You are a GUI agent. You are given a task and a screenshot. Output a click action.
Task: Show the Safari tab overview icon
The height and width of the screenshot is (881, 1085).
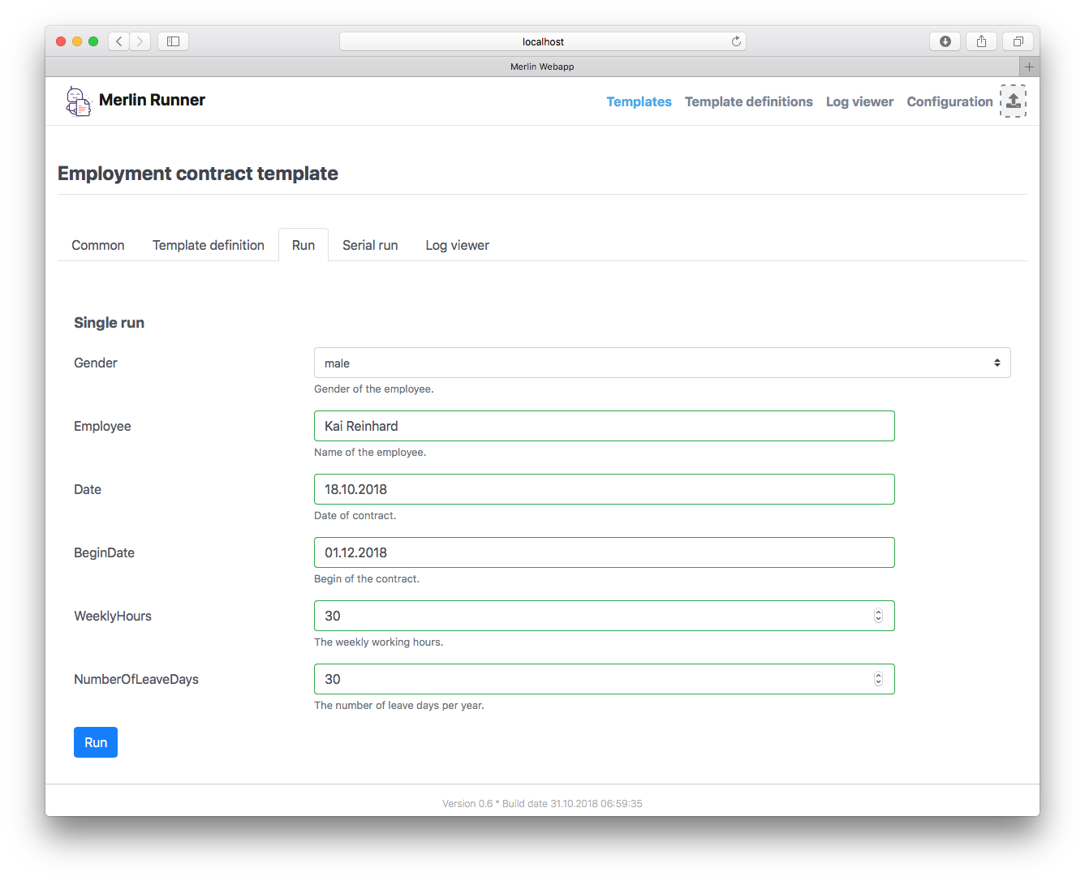click(x=1018, y=41)
